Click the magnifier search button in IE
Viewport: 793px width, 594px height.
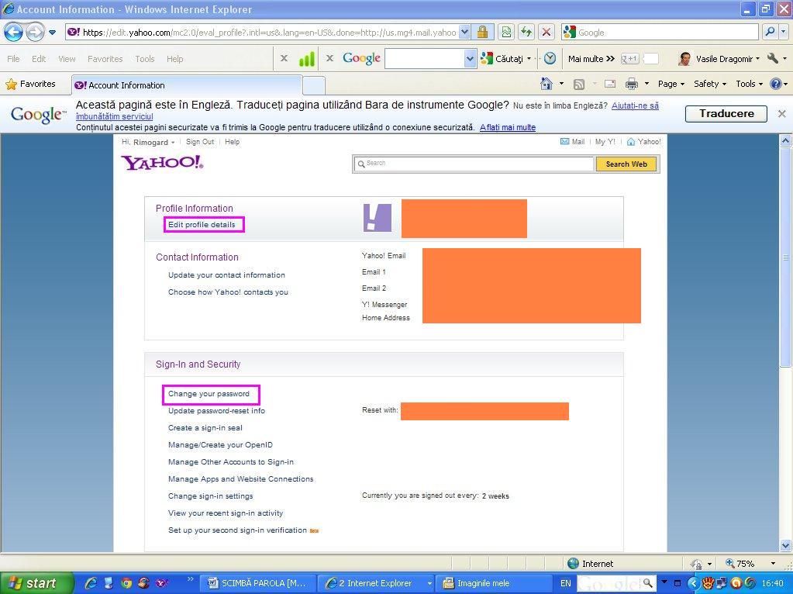[770, 33]
